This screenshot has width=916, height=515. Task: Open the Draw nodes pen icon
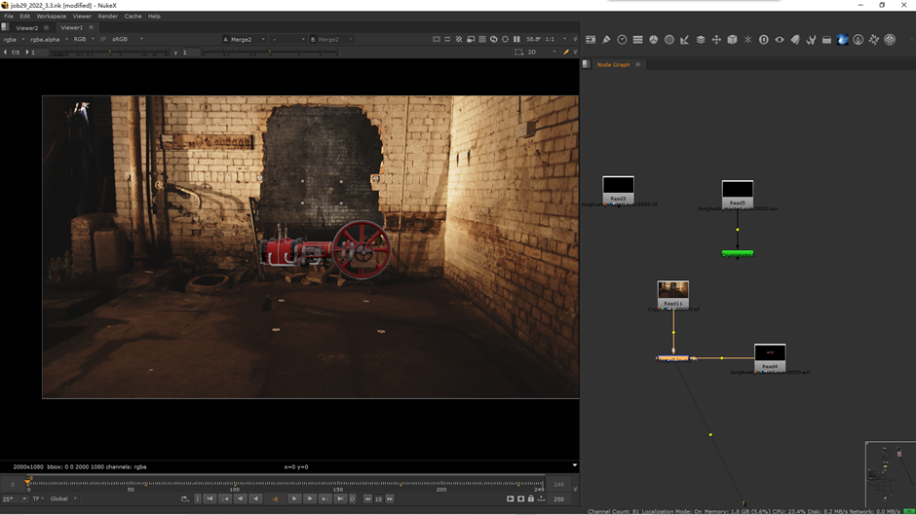click(606, 40)
